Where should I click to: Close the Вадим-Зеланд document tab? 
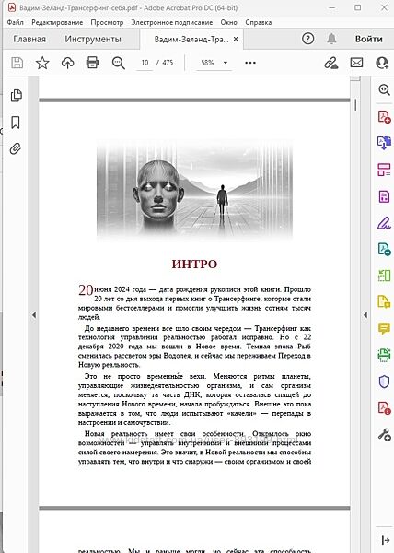(x=236, y=39)
